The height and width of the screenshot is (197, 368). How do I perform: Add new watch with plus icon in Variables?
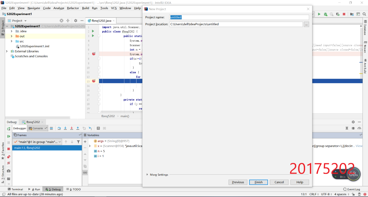click(85, 142)
